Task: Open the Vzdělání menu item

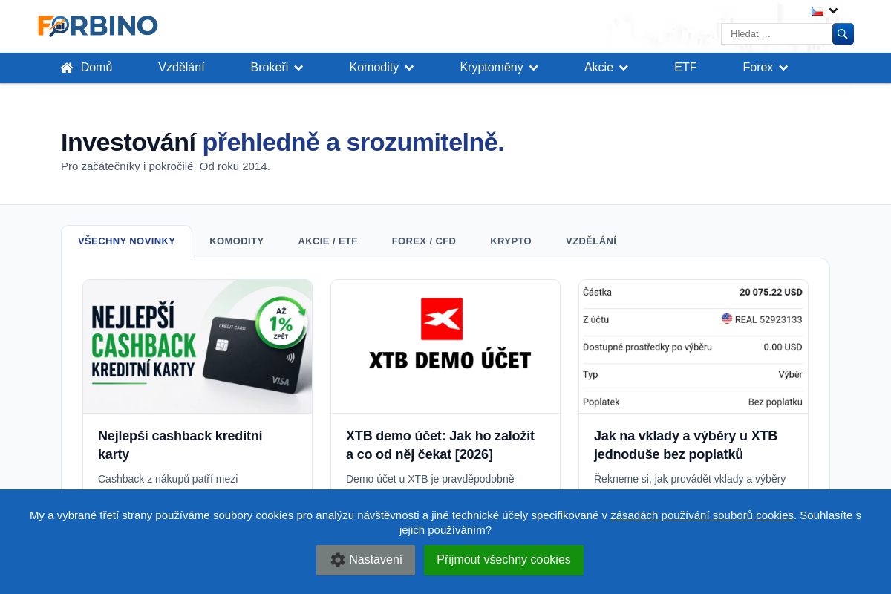Action: [x=181, y=68]
